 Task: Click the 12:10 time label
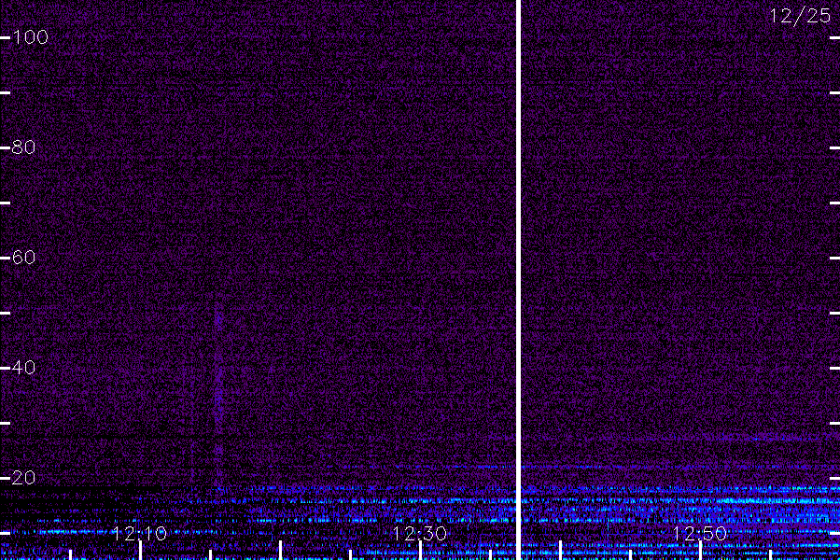click(x=139, y=534)
